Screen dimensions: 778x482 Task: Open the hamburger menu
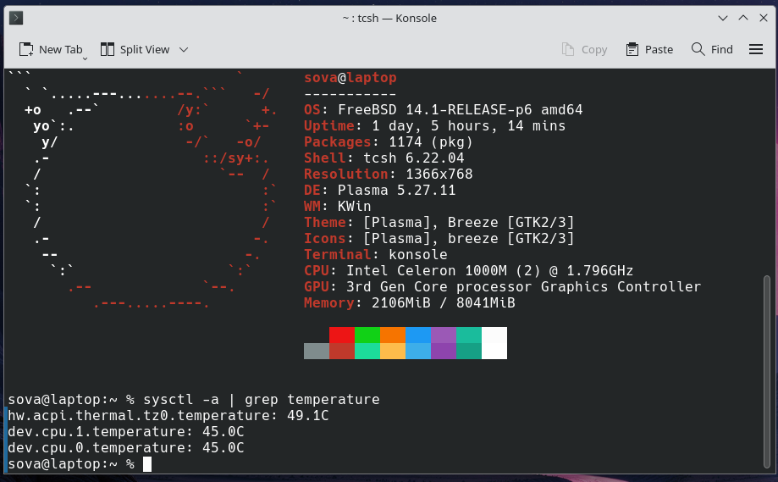(x=756, y=50)
